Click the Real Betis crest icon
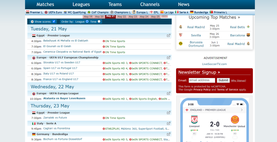 click(248, 27)
